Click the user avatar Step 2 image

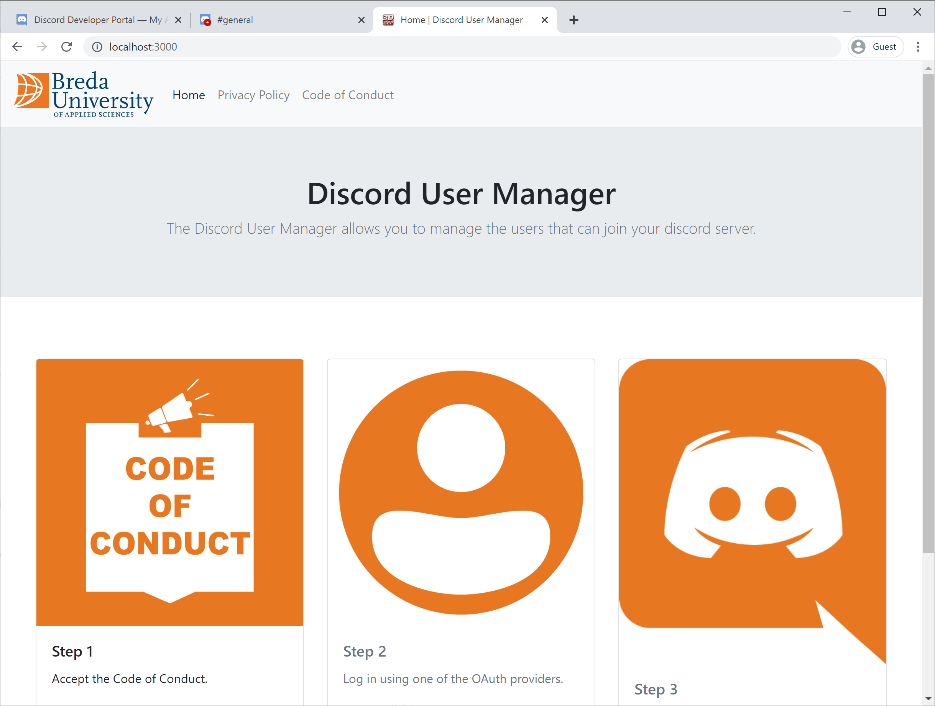click(461, 492)
